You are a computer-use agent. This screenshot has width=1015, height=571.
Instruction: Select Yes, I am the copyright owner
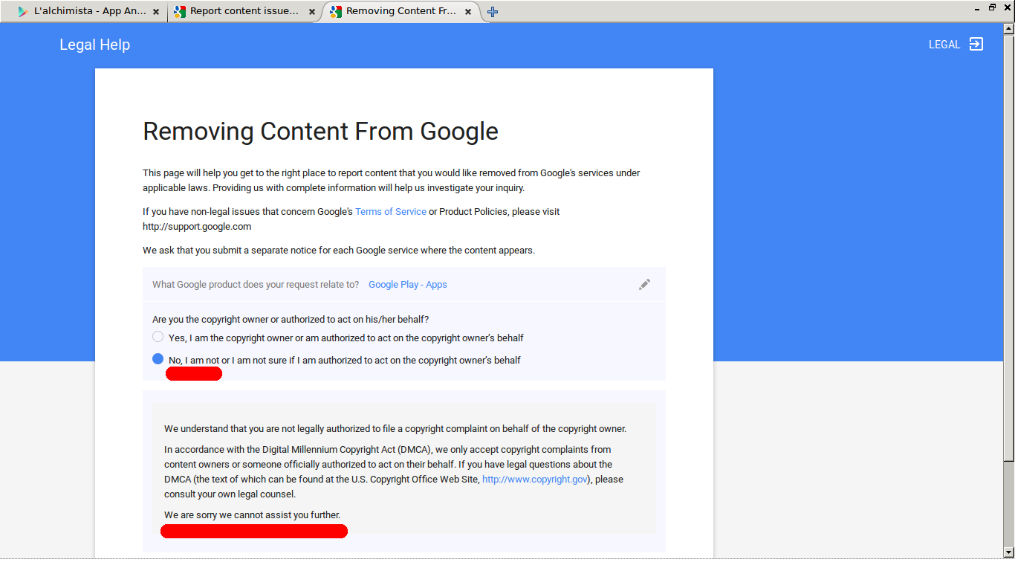[158, 337]
